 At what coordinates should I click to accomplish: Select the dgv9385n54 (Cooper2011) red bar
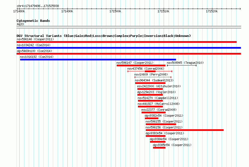click(159, 148)
